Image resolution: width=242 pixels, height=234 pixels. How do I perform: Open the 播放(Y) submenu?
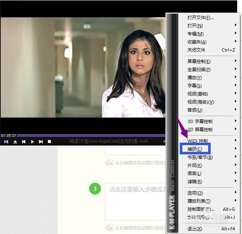click(208, 78)
